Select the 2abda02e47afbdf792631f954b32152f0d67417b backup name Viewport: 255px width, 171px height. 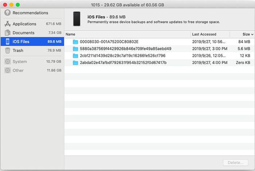pyautogui.click(x=123, y=63)
